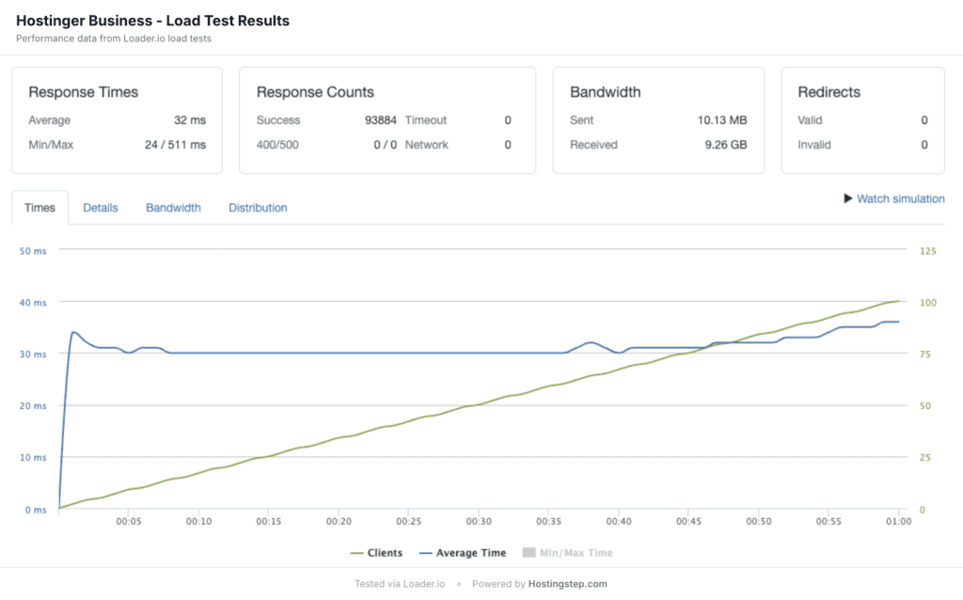This screenshot has width=963, height=600.
Task: Click the Hostingstep.com link in footer
Action: tap(567, 583)
